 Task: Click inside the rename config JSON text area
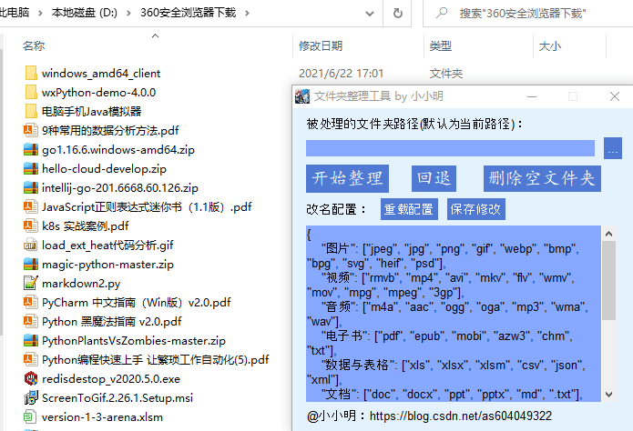click(453, 314)
